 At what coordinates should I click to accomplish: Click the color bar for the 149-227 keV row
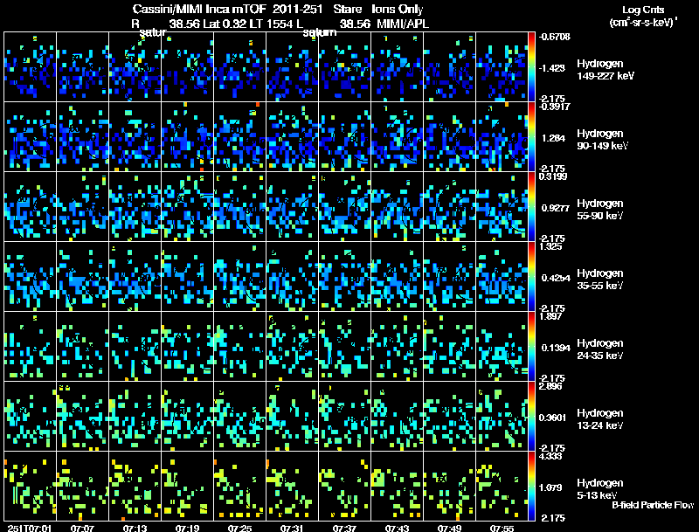[531, 66]
